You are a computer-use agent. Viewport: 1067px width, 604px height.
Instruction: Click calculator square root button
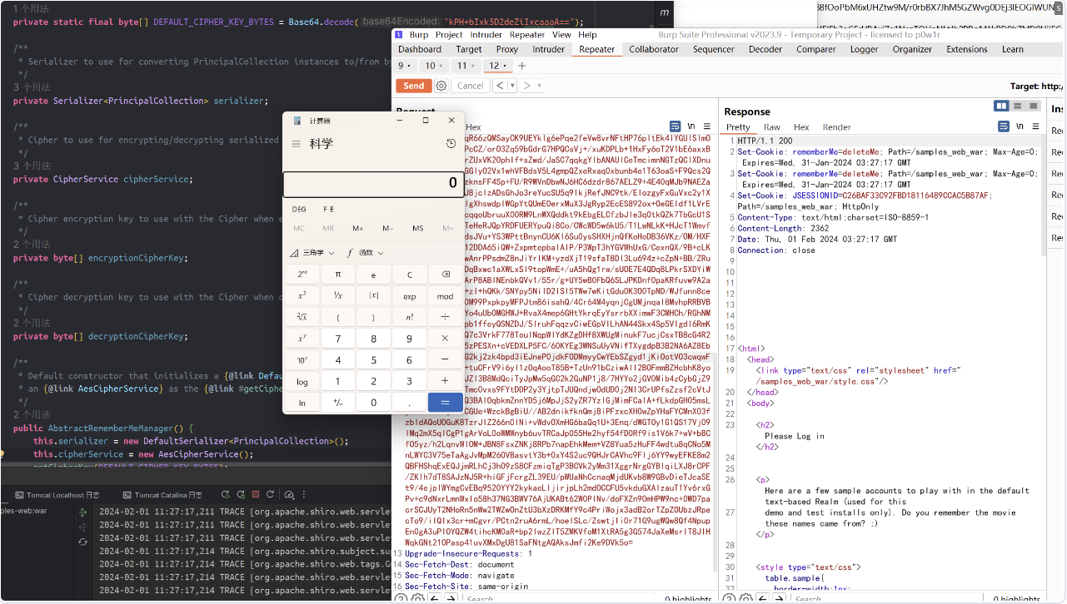302,317
